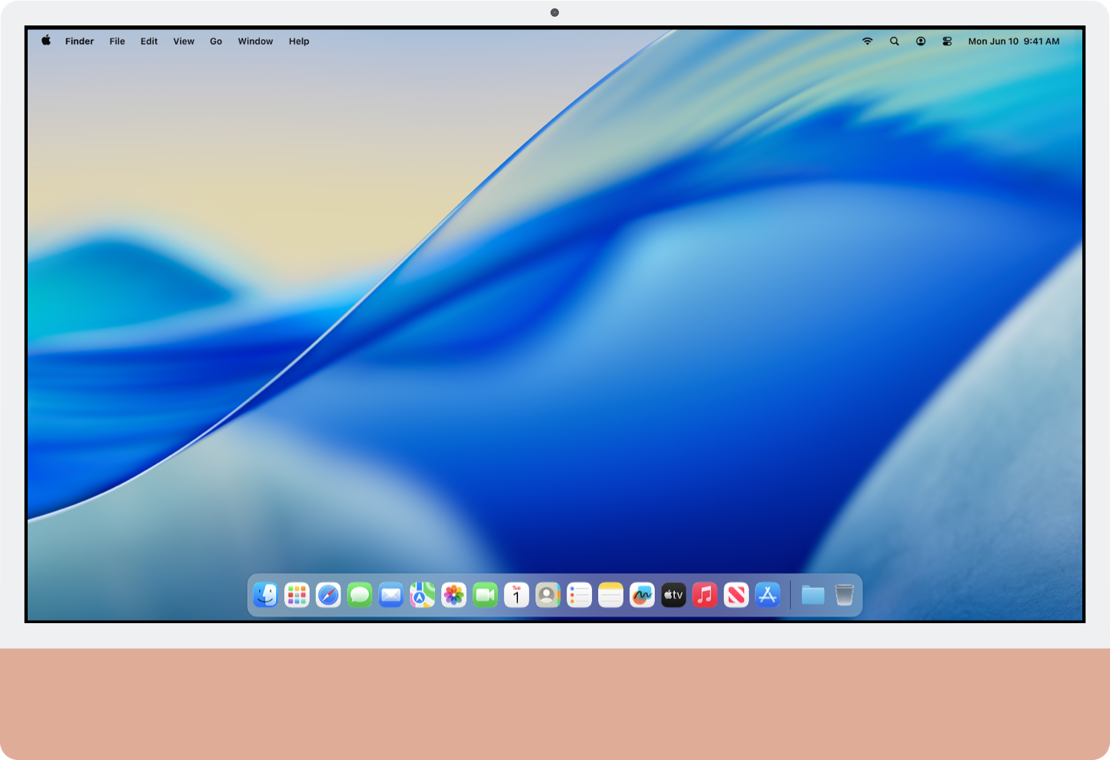Open the Maps app
The width and height of the screenshot is (1110, 760).
pos(422,595)
